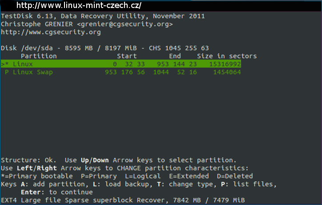Viewport: 322px width, 205px height.
Task: Click the 'T: change type' key hint
Action: pos(187,184)
